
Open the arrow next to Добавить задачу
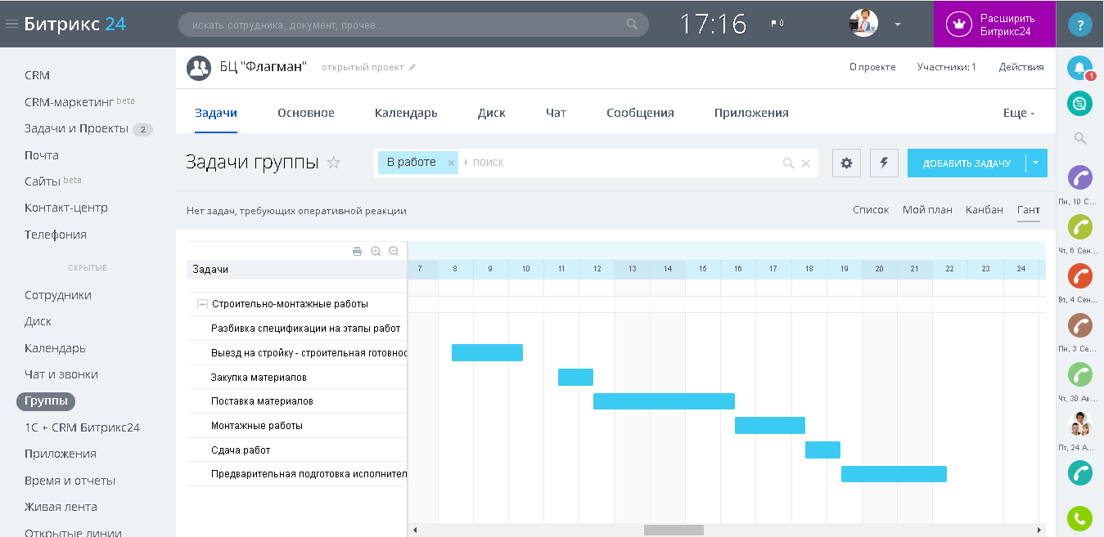click(x=1036, y=163)
